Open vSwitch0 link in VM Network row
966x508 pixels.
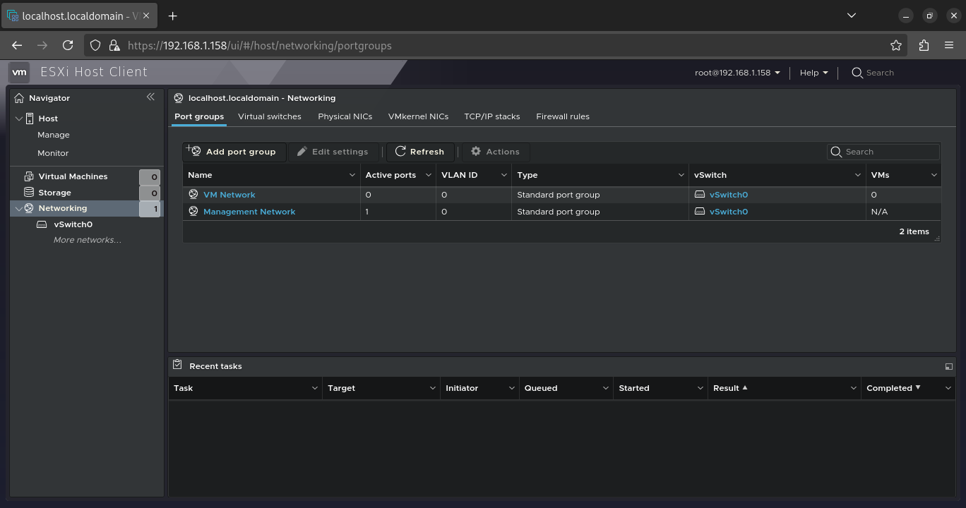point(729,195)
